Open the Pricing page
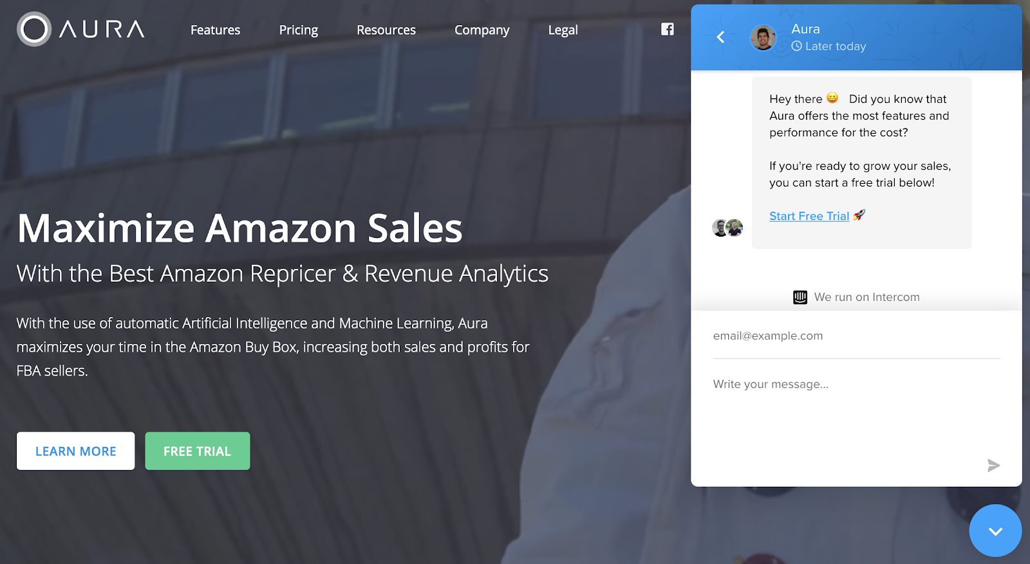Viewport: 1030px width, 564px height. pyautogui.click(x=299, y=30)
